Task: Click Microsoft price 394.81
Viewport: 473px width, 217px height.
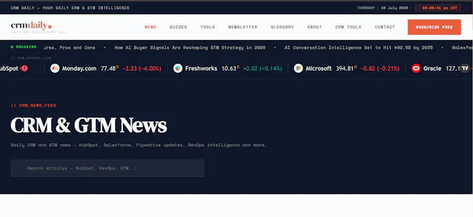Action: (x=345, y=68)
